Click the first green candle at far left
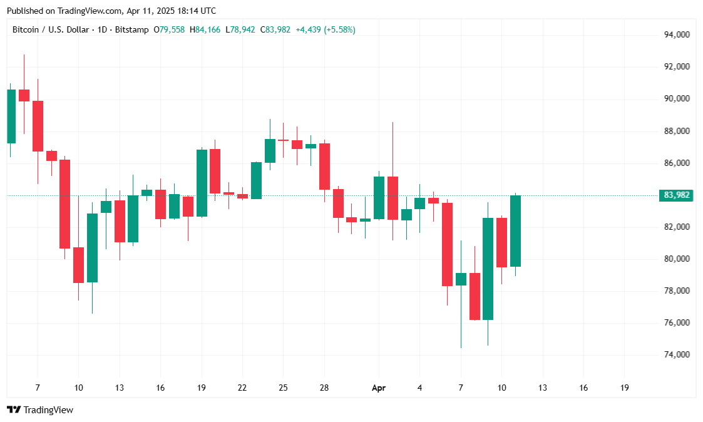Image resolution: width=703 pixels, height=422 pixels. [11, 116]
